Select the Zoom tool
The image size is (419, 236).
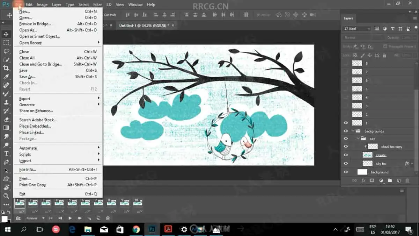click(x=6, y=196)
